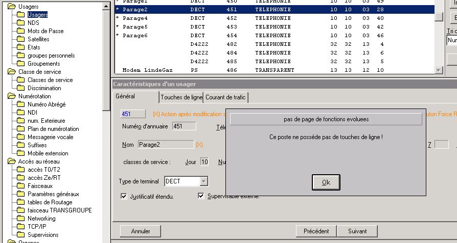Select the D4222 482 row
The image size is (457, 243).
(x=275, y=44)
